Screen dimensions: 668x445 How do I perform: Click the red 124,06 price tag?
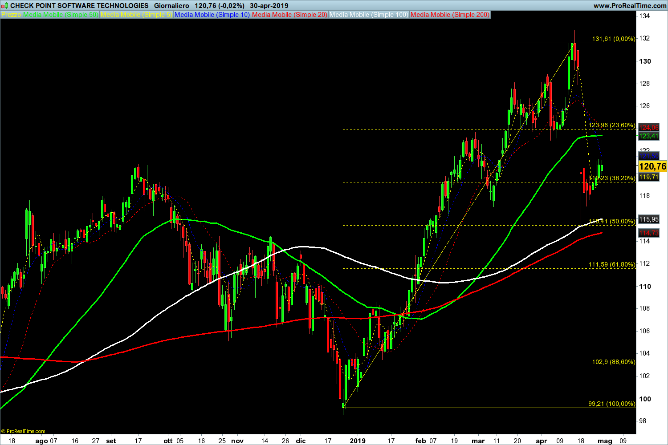click(648, 128)
